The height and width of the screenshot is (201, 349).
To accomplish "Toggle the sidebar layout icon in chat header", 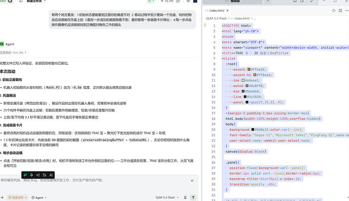I will point(21,1).
